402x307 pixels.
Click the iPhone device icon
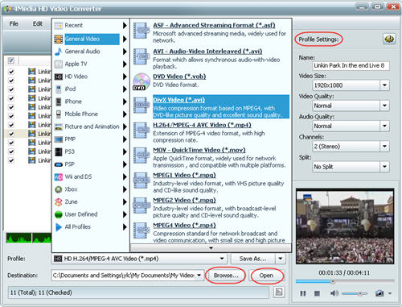tap(58, 102)
